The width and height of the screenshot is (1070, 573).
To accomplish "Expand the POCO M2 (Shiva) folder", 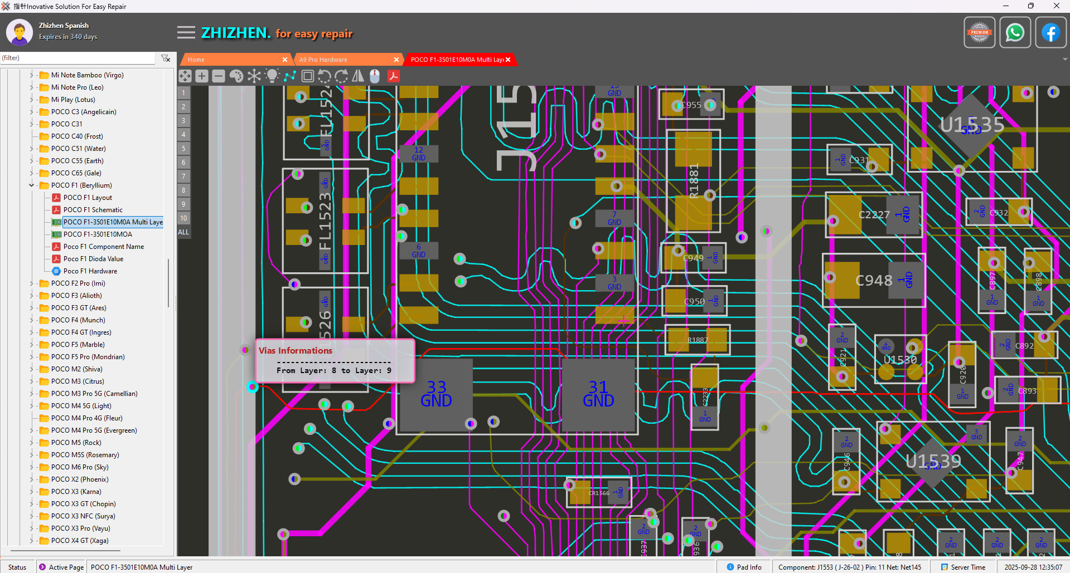I will tap(31, 369).
